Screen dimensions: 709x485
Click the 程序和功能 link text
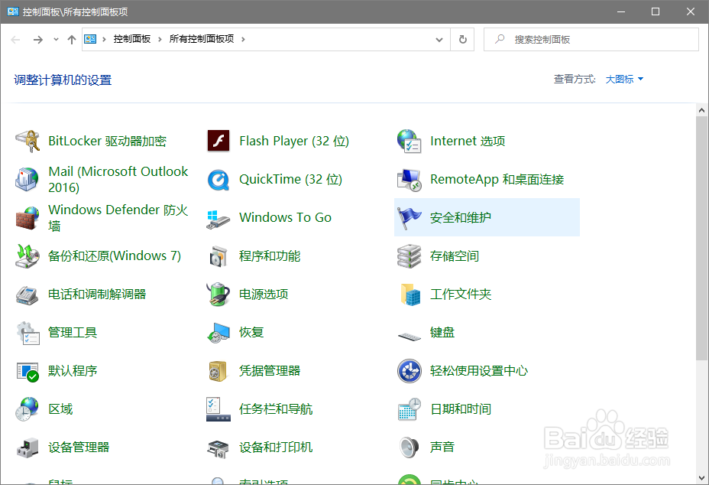point(270,256)
